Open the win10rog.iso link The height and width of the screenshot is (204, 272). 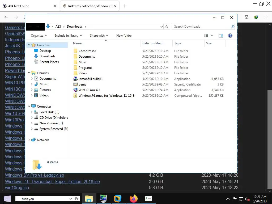17,188
